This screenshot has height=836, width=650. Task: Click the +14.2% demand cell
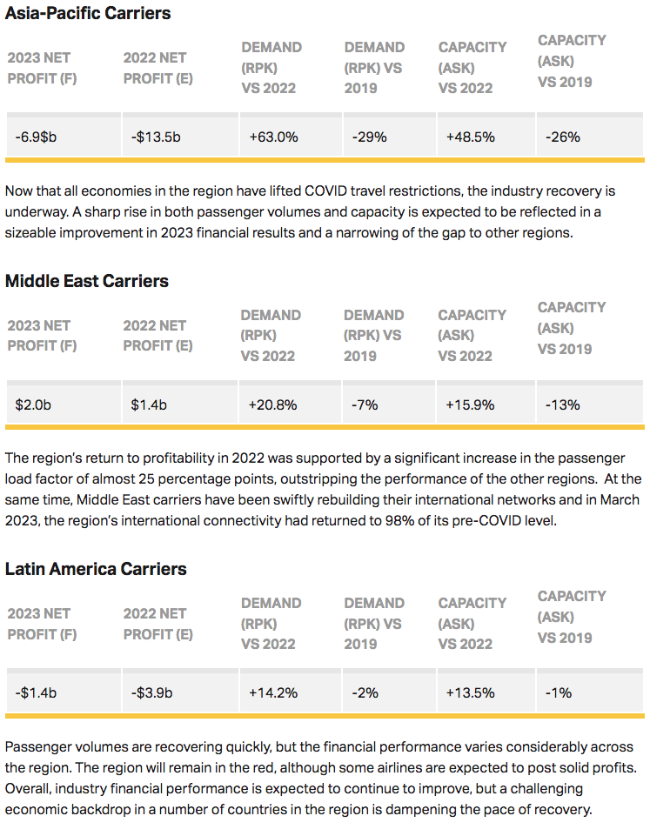tap(273, 692)
